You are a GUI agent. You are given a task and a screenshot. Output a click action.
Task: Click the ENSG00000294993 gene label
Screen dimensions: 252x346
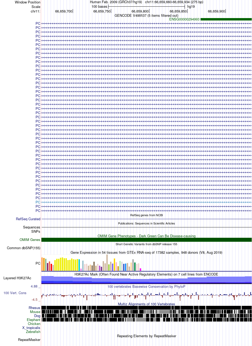[x=184, y=19]
